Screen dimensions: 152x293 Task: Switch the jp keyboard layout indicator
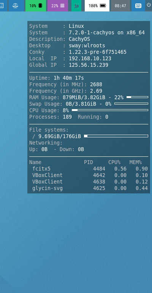[76, 6]
